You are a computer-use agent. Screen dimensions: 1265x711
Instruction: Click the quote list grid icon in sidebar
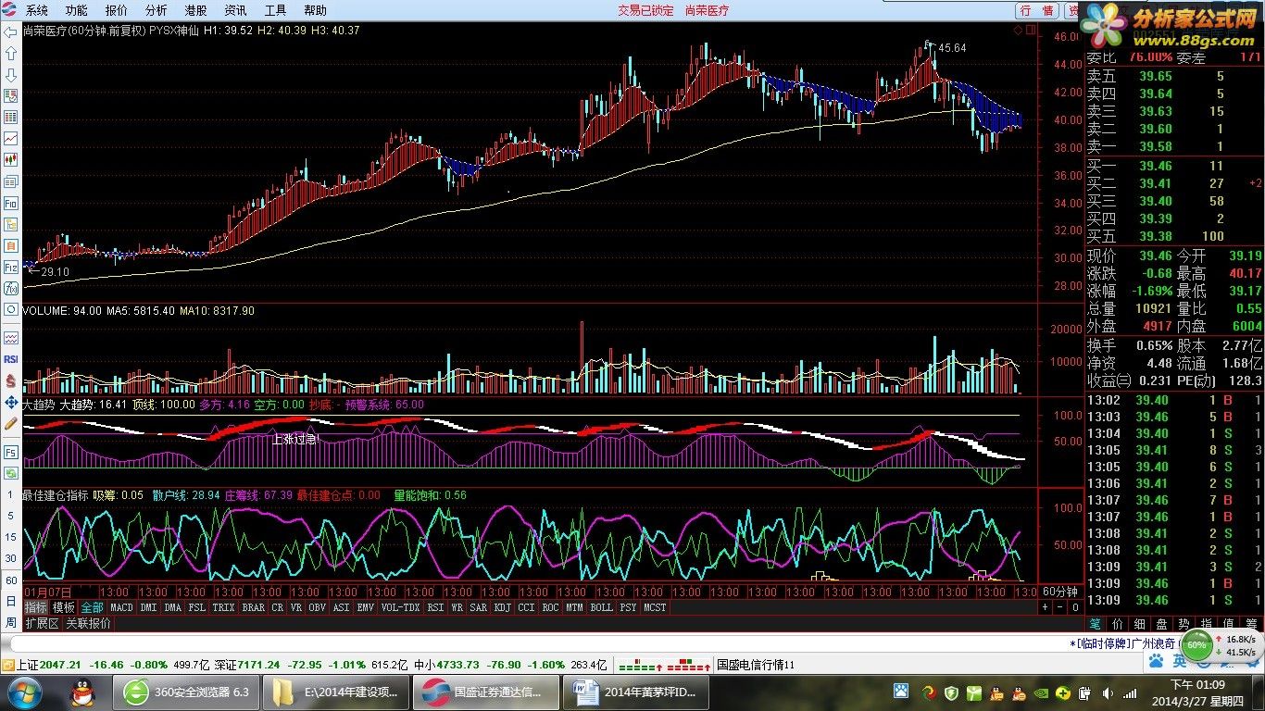(x=11, y=117)
